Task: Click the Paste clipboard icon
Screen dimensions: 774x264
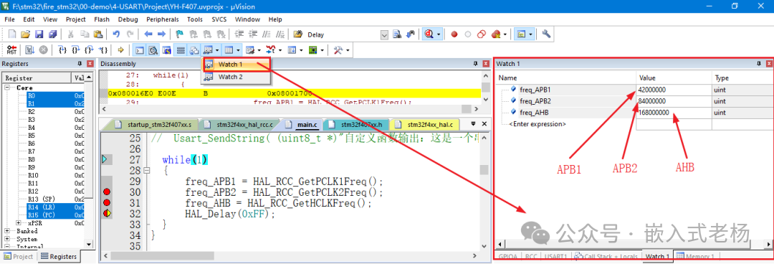Action: [98, 34]
